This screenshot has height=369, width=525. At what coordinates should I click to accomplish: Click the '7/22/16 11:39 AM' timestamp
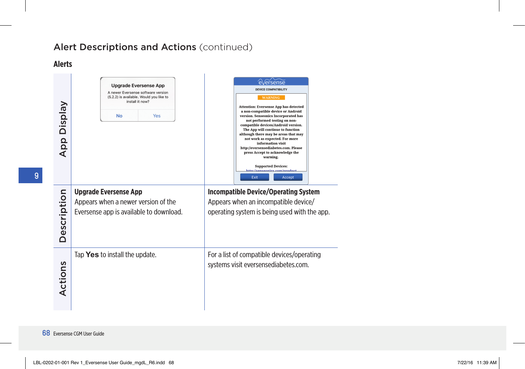pyautogui.click(x=477, y=363)
